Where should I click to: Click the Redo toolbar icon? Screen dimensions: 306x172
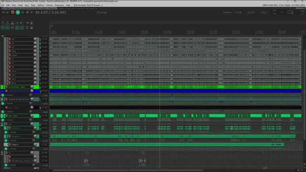pyautogui.click(x=27, y=23)
